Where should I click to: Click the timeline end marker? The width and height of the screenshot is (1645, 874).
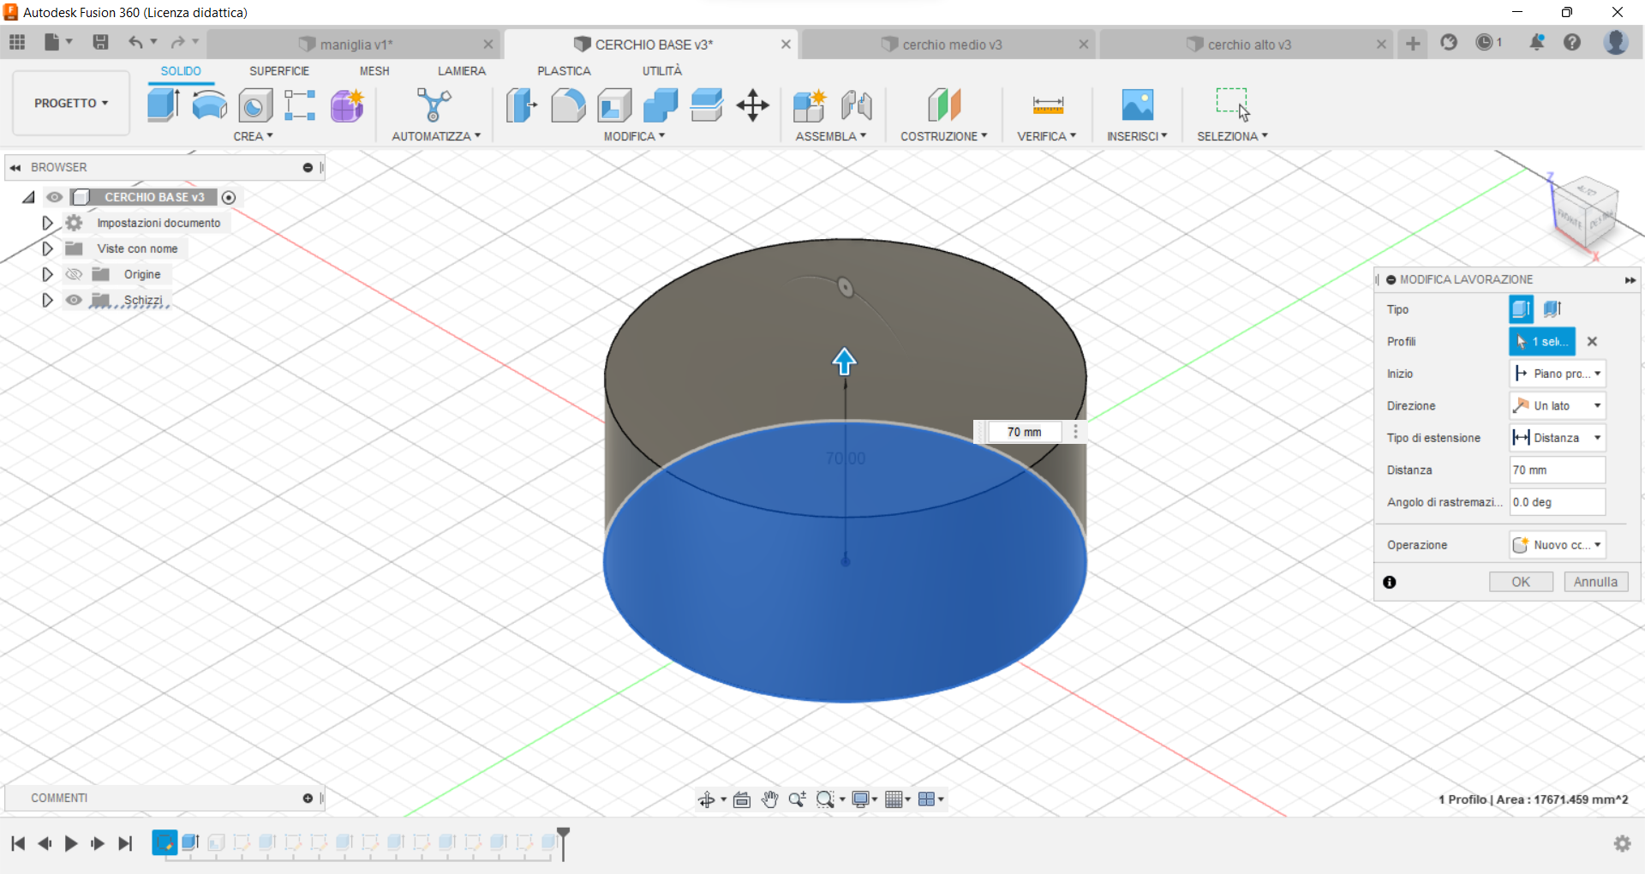pos(563,843)
